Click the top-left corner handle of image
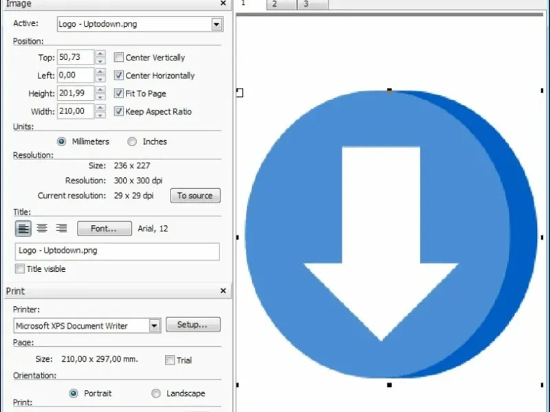The image size is (550, 412). click(x=239, y=93)
